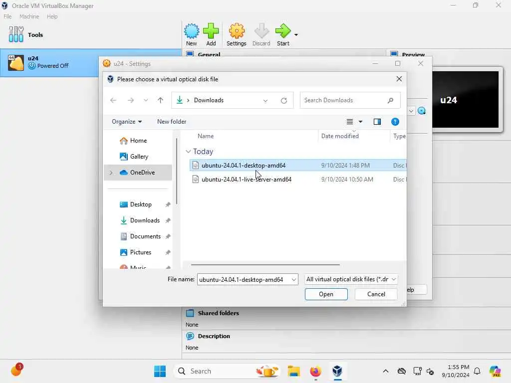The height and width of the screenshot is (383, 511).
Task: Unpin Desktop using its pin icon
Action: click(x=168, y=204)
